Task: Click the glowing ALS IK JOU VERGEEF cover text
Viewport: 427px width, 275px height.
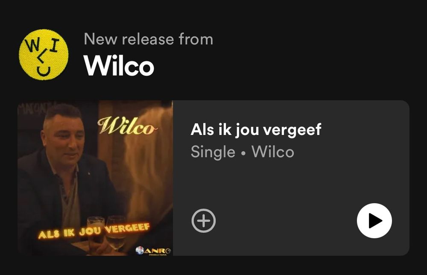Action: tap(94, 231)
